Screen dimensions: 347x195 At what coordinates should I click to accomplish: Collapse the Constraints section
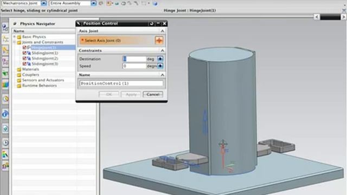[163, 50]
